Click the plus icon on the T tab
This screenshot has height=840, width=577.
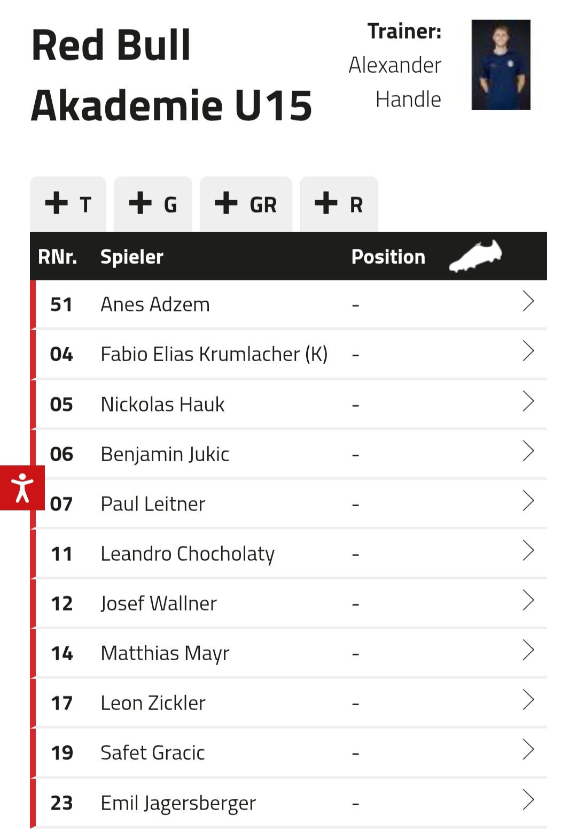(57, 203)
